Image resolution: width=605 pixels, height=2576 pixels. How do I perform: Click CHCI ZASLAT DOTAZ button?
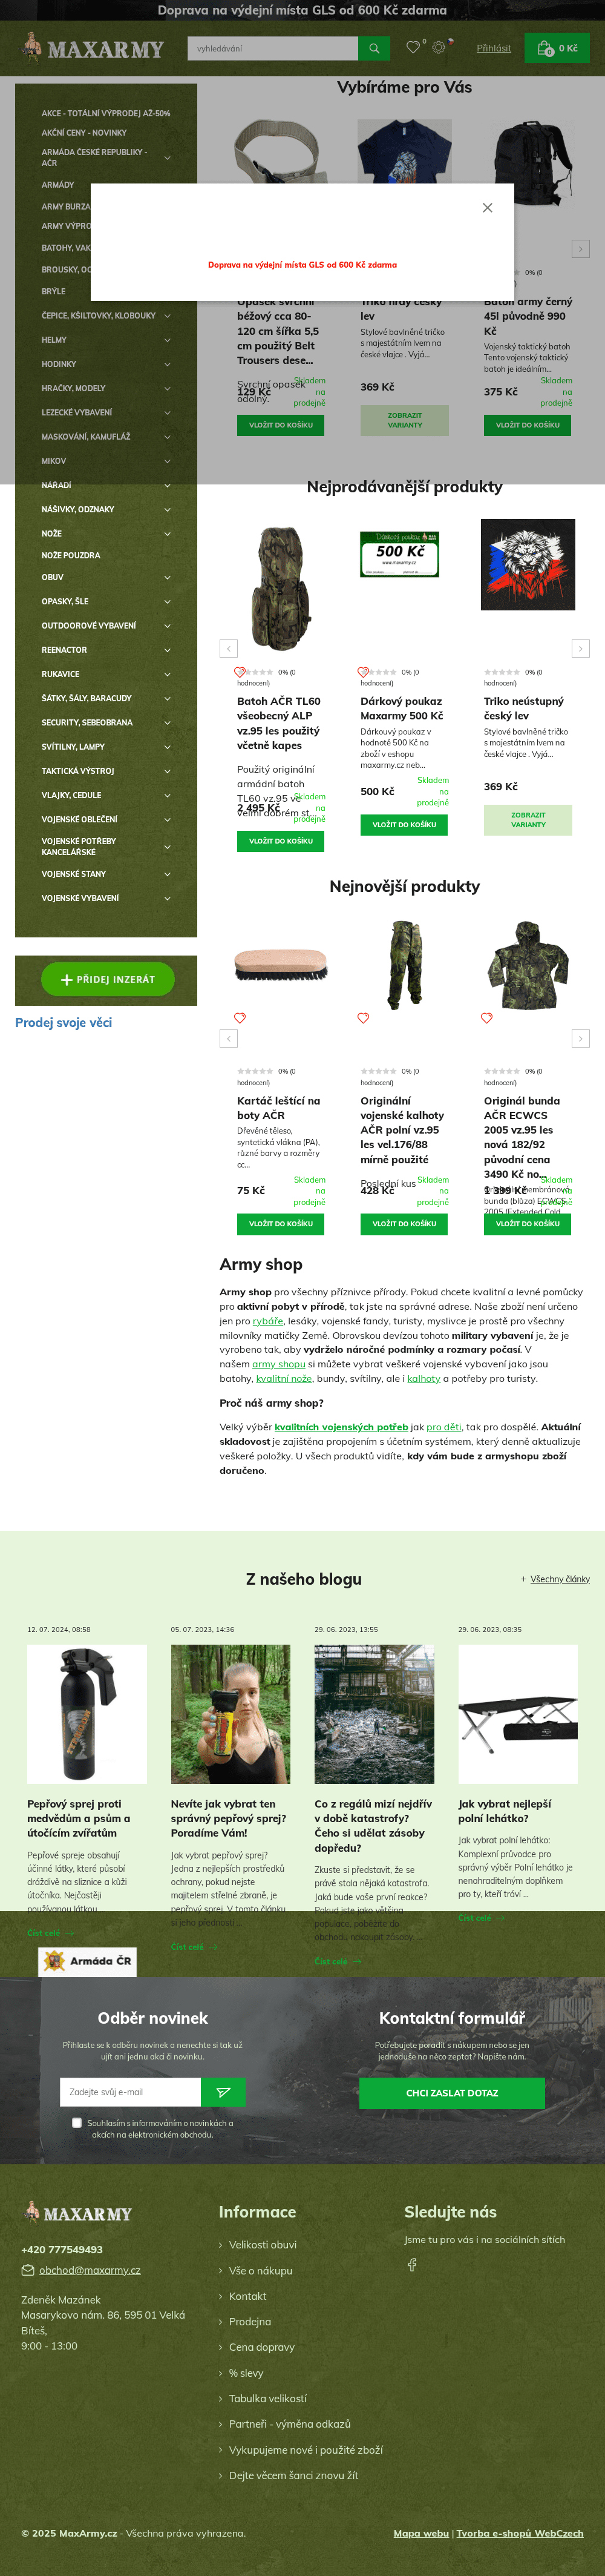pos(453,2093)
